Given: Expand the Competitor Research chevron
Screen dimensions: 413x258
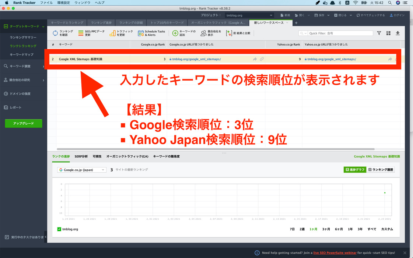Looking at the screenshot, I should pyautogui.click(x=43, y=80).
